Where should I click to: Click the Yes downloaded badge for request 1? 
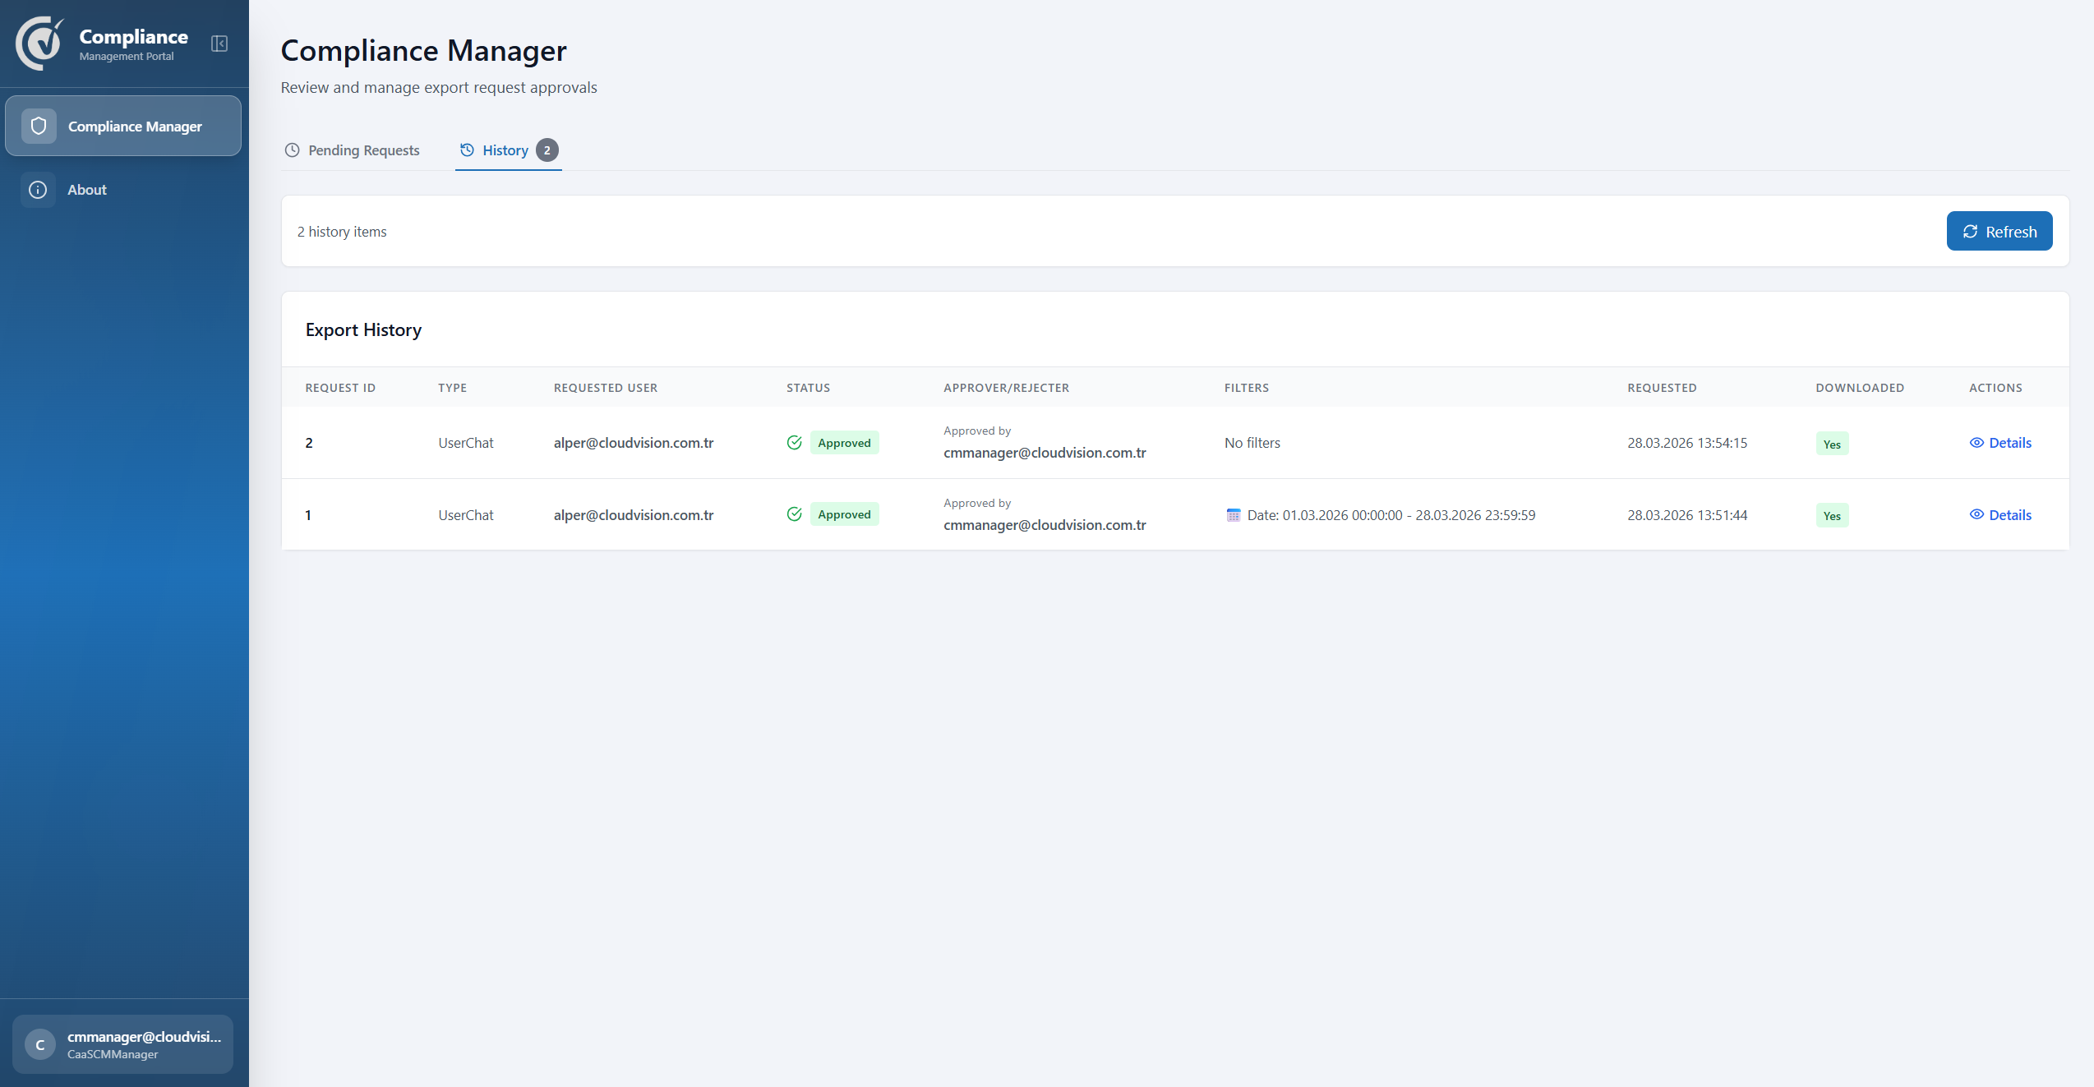point(1832,515)
